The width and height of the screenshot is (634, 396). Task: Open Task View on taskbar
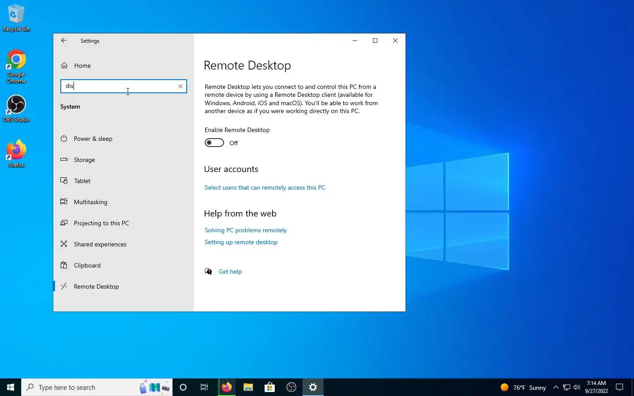point(204,387)
